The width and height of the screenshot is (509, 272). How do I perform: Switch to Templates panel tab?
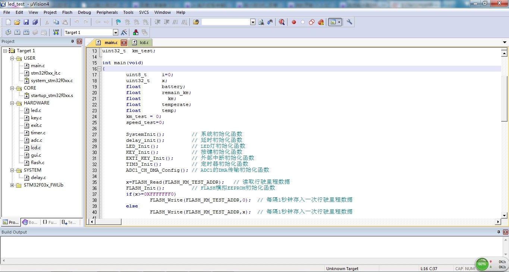pos(69,222)
